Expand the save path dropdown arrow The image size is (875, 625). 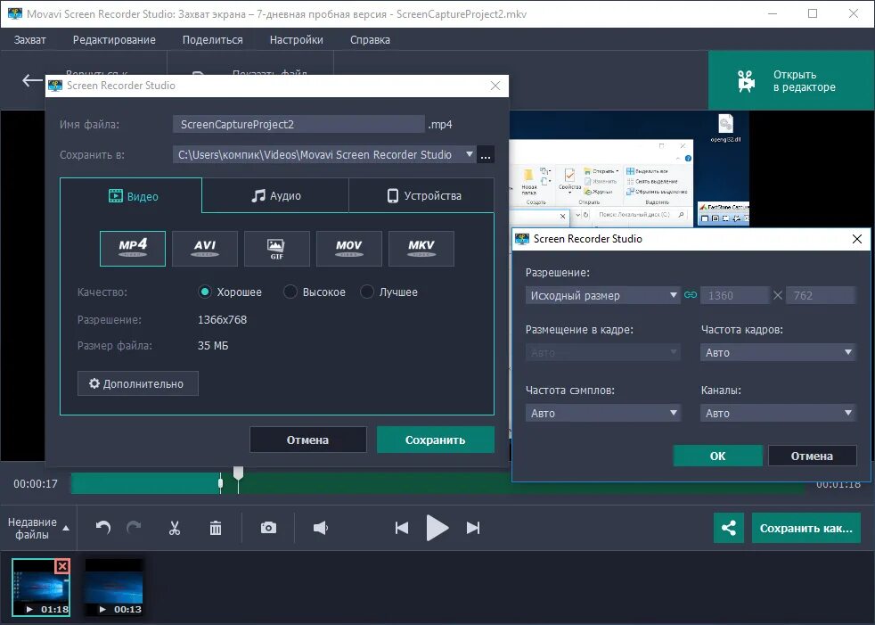[470, 154]
